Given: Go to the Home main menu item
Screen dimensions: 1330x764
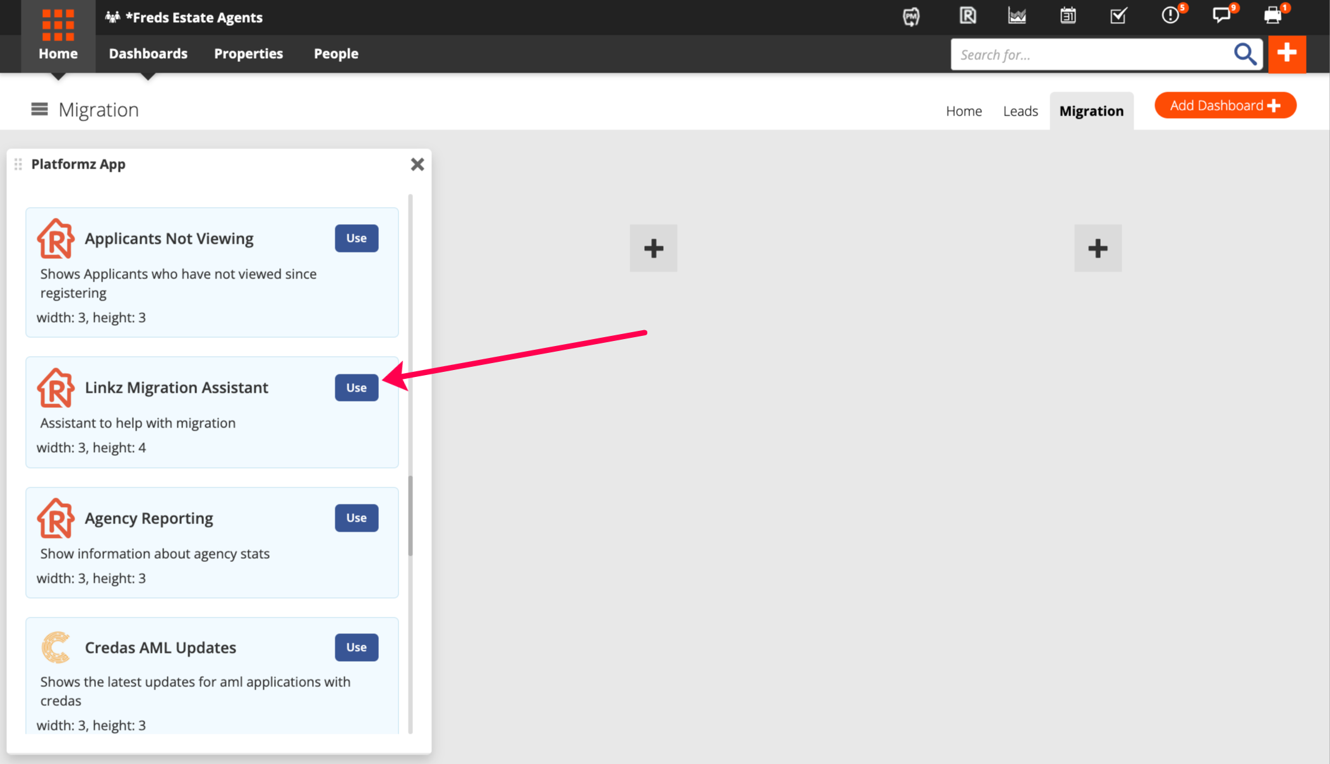Looking at the screenshot, I should click(x=58, y=54).
